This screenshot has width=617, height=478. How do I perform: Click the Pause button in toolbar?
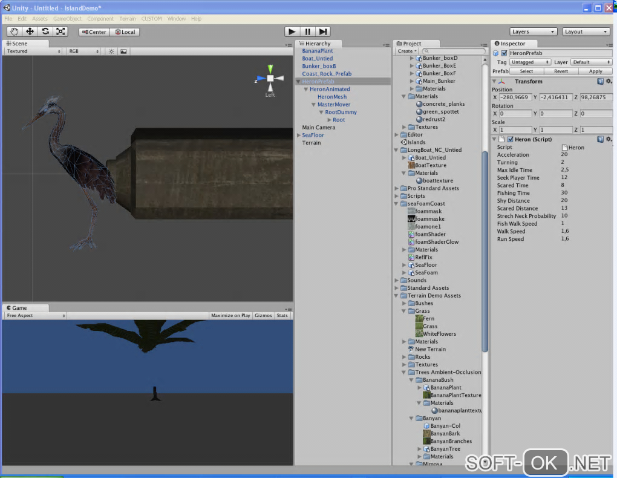(308, 31)
